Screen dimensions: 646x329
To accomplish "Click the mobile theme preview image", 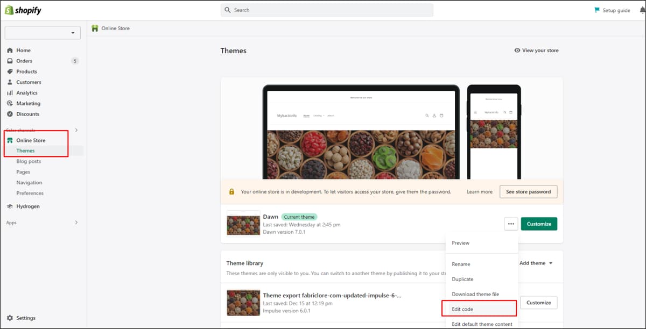I will coord(494,132).
